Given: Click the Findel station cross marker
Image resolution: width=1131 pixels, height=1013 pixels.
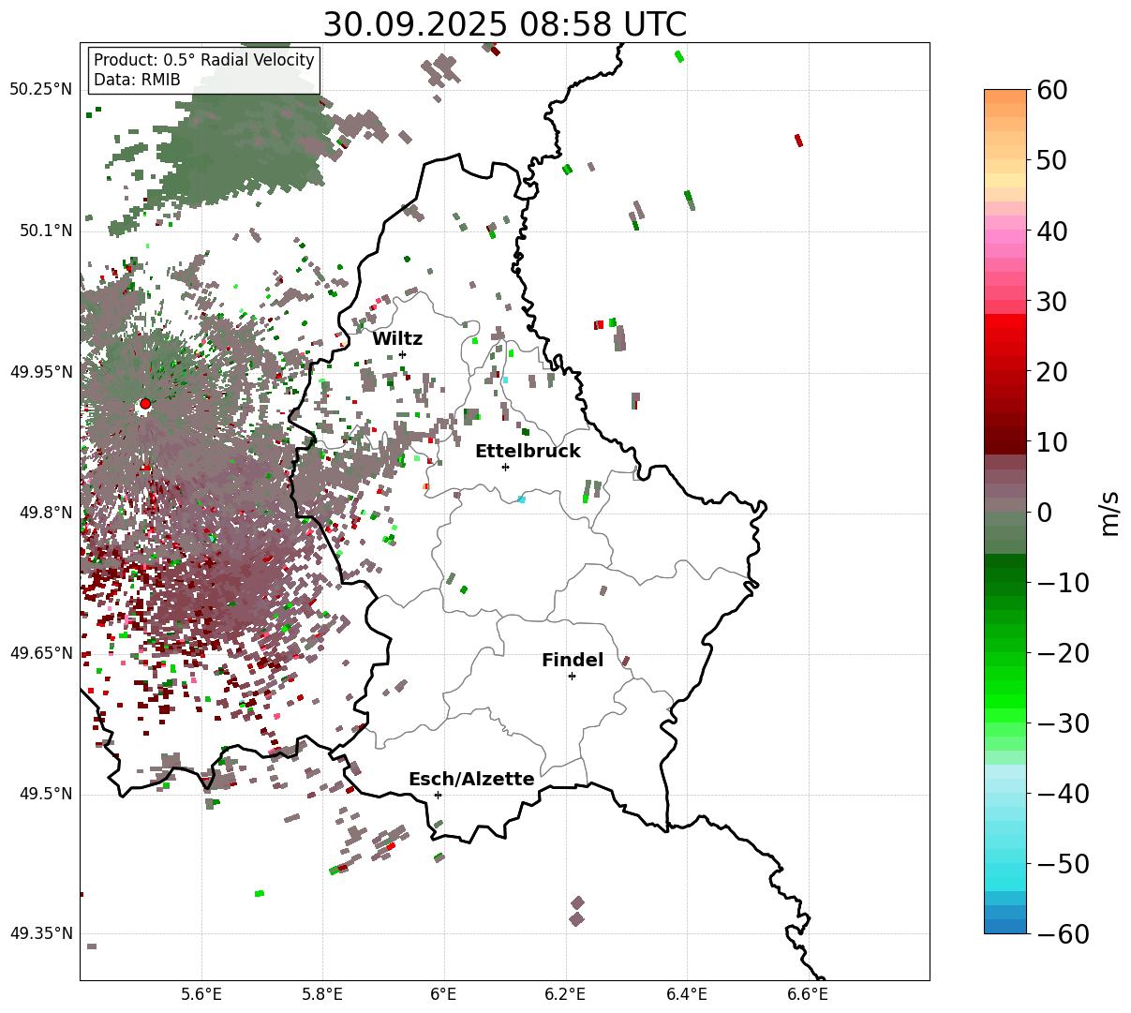Looking at the screenshot, I should (x=572, y=676).
